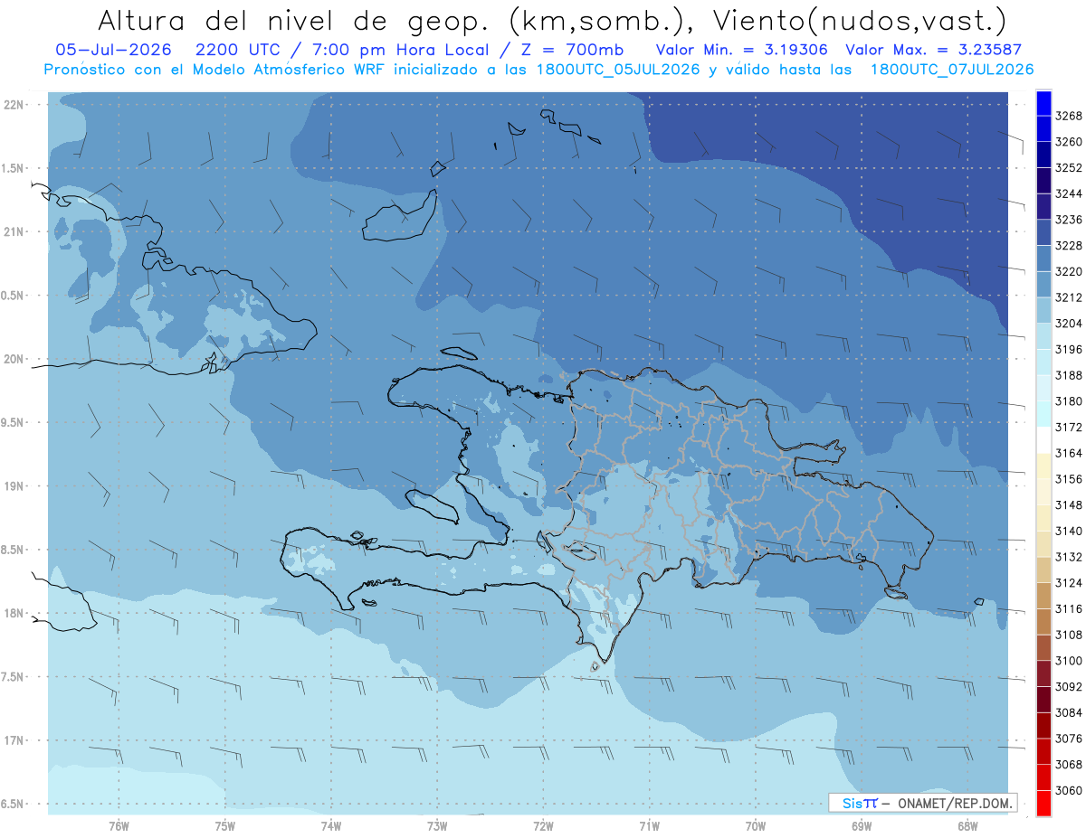
Task: Click the legend value "3164"
Action: [x=1069, y=453]
